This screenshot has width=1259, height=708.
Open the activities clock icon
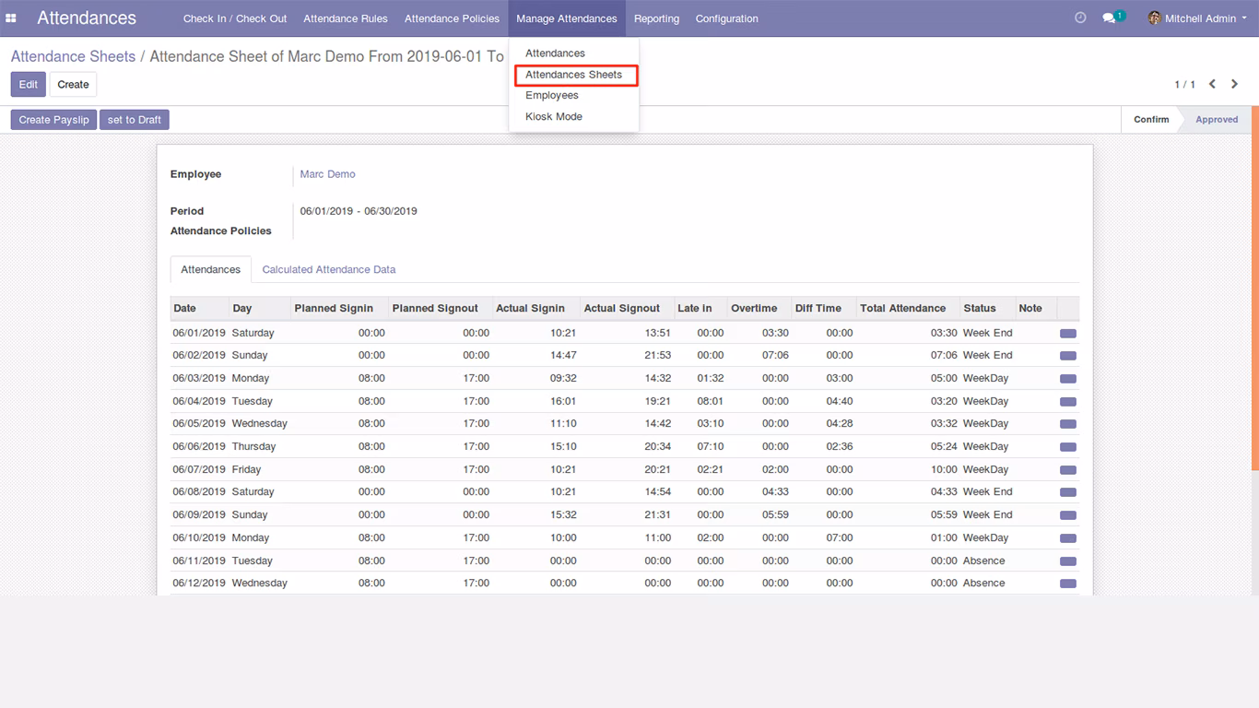(1080, 18)
